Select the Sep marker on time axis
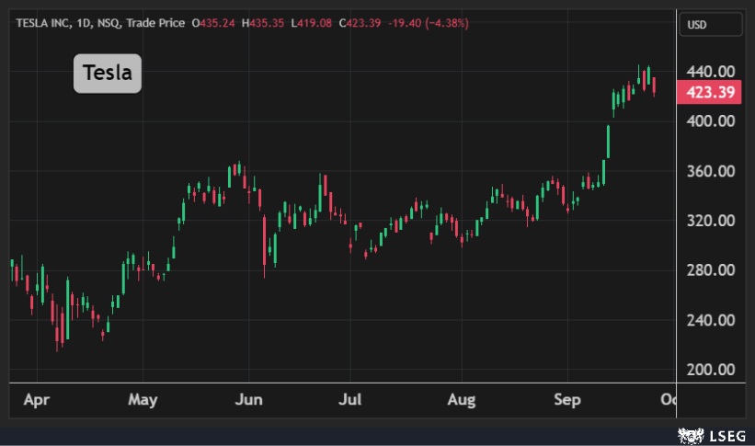Screen dimensions: 755x446 pos(567,400)
